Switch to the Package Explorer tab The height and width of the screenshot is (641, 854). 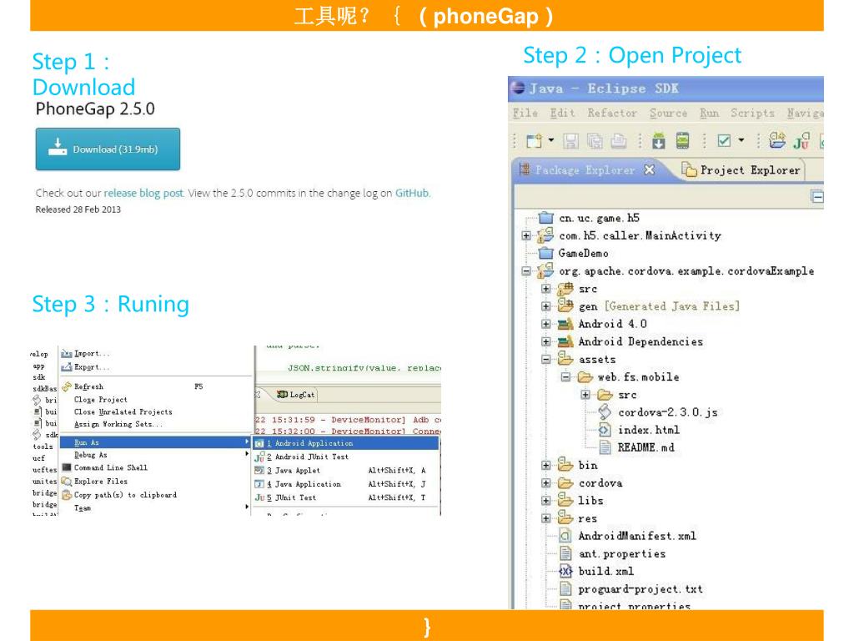point(585,170)
